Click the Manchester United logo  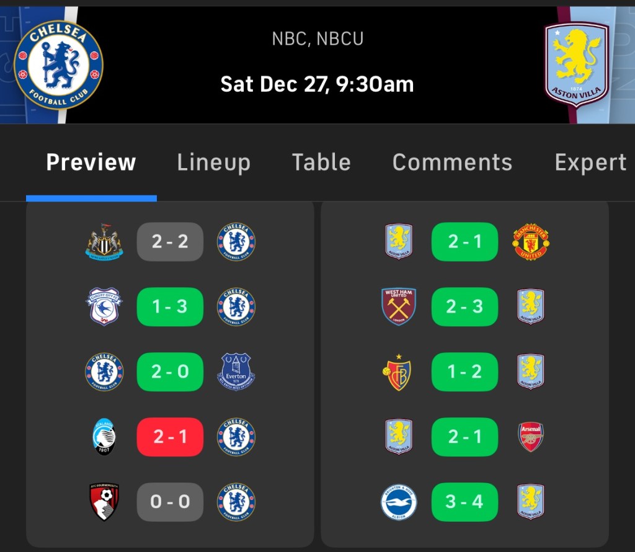[x=531, y=242]
